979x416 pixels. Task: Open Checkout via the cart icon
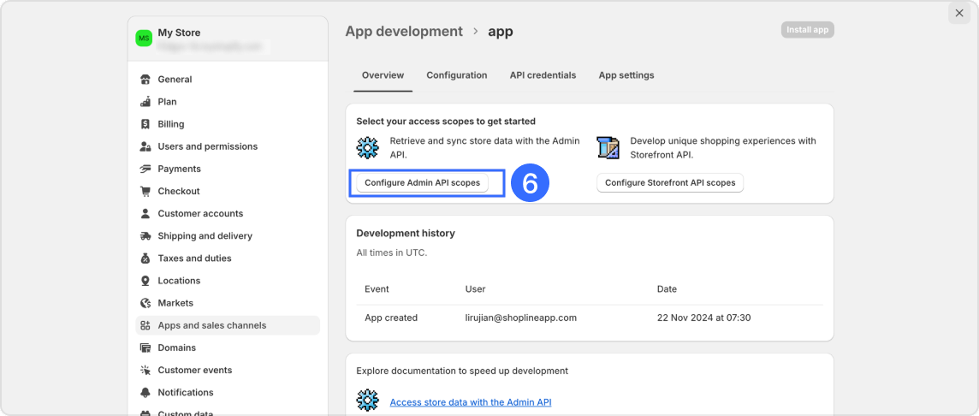click(x=145, y=191)
